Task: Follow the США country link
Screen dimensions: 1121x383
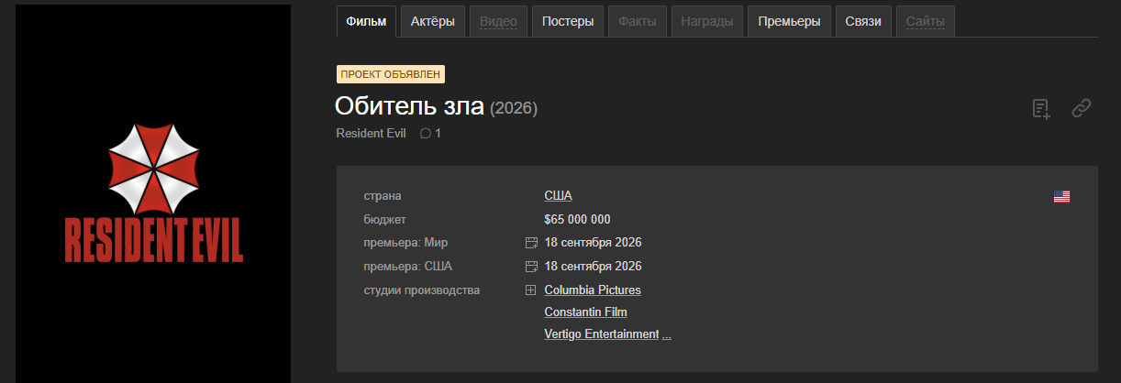Action: click(x=558, y=195)
